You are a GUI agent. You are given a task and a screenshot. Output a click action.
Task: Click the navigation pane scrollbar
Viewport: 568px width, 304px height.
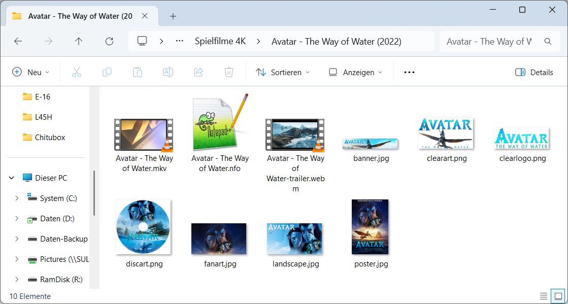[94, 193]
